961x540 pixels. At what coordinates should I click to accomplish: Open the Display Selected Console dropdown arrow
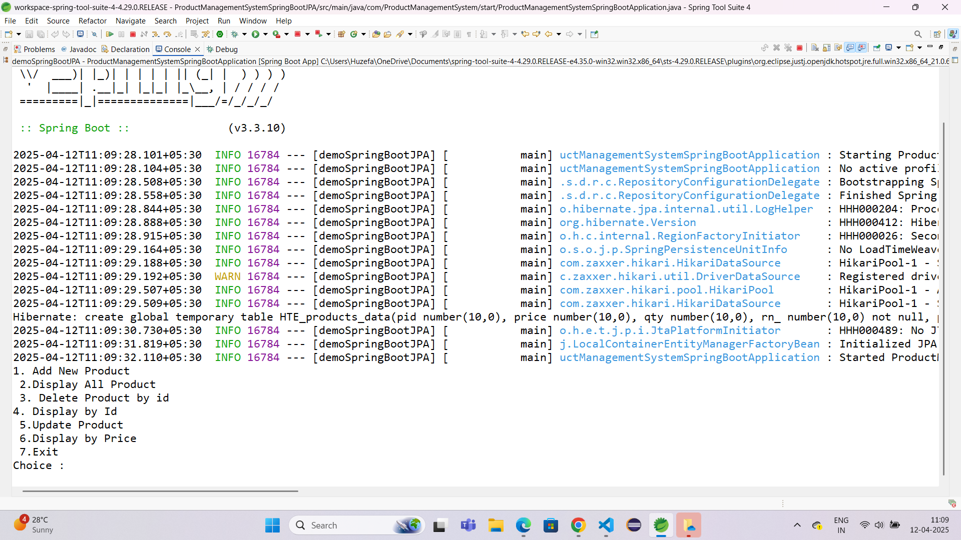(x=898, y=48)
